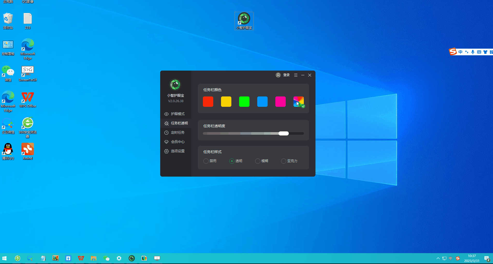The image size is (493, 264).
Task: Open the Windows Start button
Action: (4, 258)
